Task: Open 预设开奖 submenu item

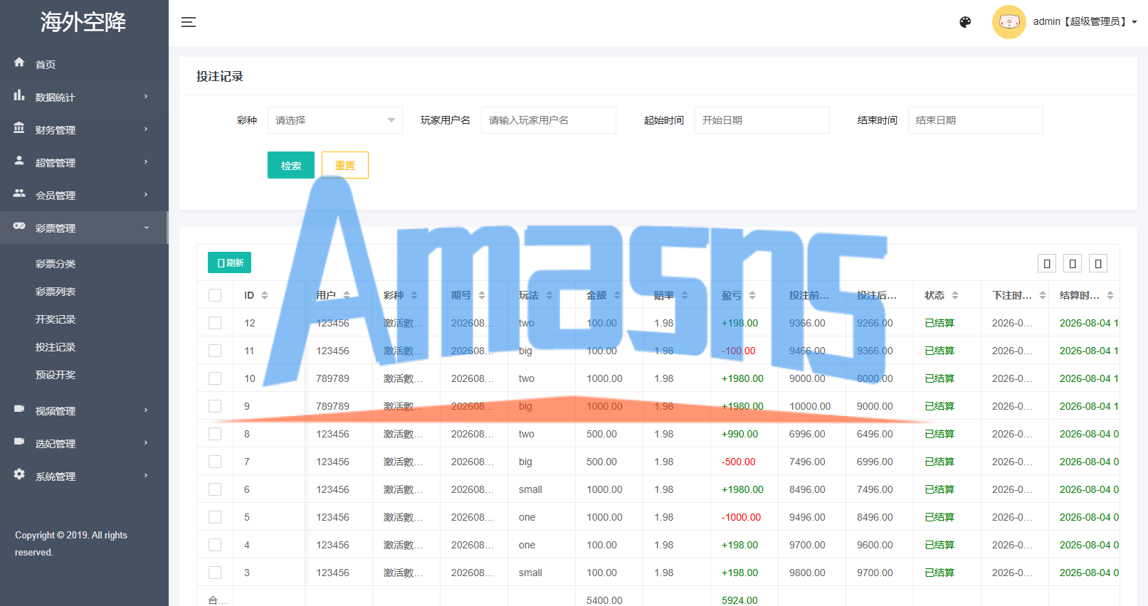Action: click(56, 375)
